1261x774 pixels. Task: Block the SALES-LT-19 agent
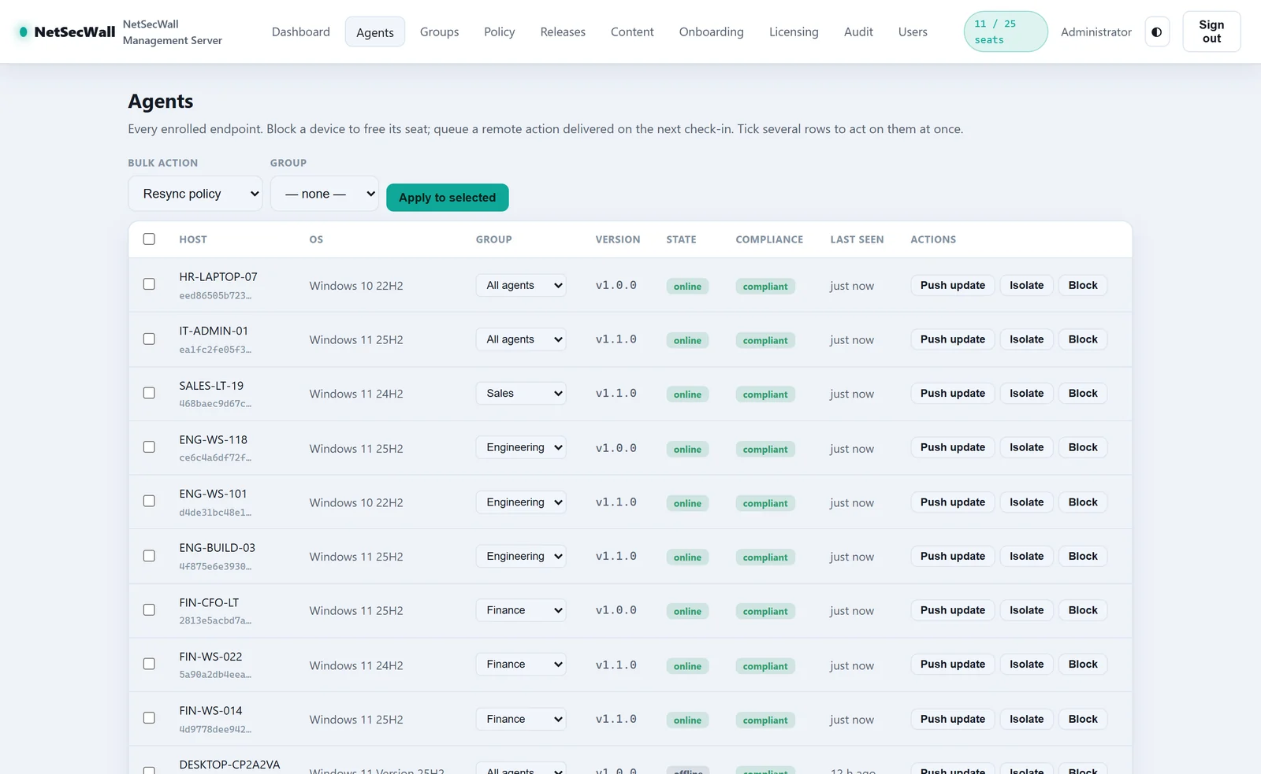tap(1083, 393)
